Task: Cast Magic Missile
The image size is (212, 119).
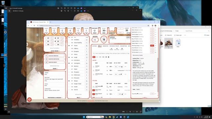Action: coord(93,94)
